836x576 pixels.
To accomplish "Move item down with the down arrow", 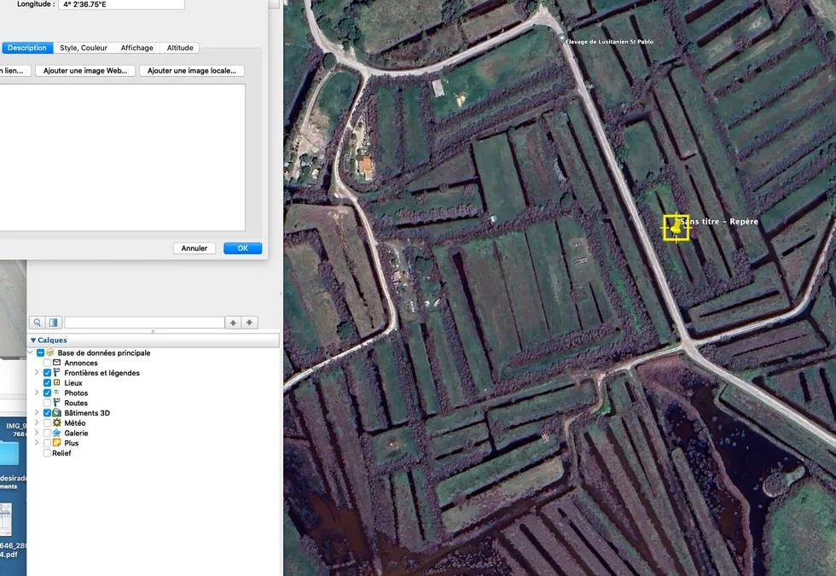I will (249, 323).
